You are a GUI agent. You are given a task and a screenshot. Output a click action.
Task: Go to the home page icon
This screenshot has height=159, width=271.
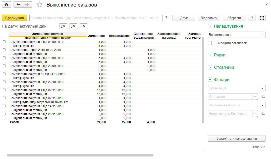(x=6, y=5)
